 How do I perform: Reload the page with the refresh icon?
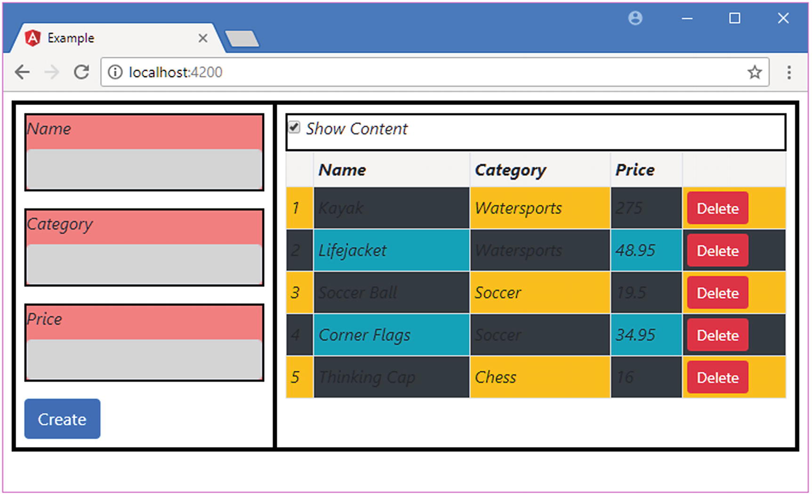click(81, 72)
